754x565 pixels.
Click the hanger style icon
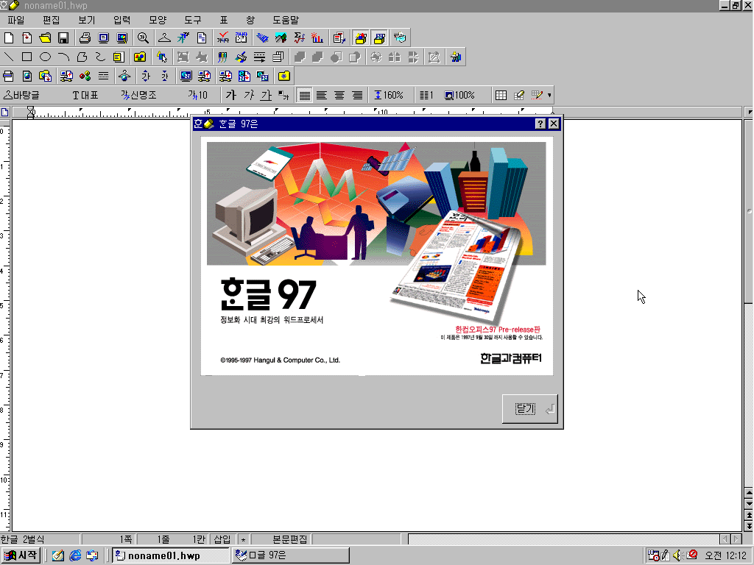tap(164, 38)
